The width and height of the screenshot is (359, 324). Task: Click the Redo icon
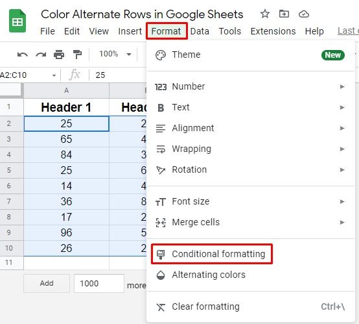[x=41, y=55]
